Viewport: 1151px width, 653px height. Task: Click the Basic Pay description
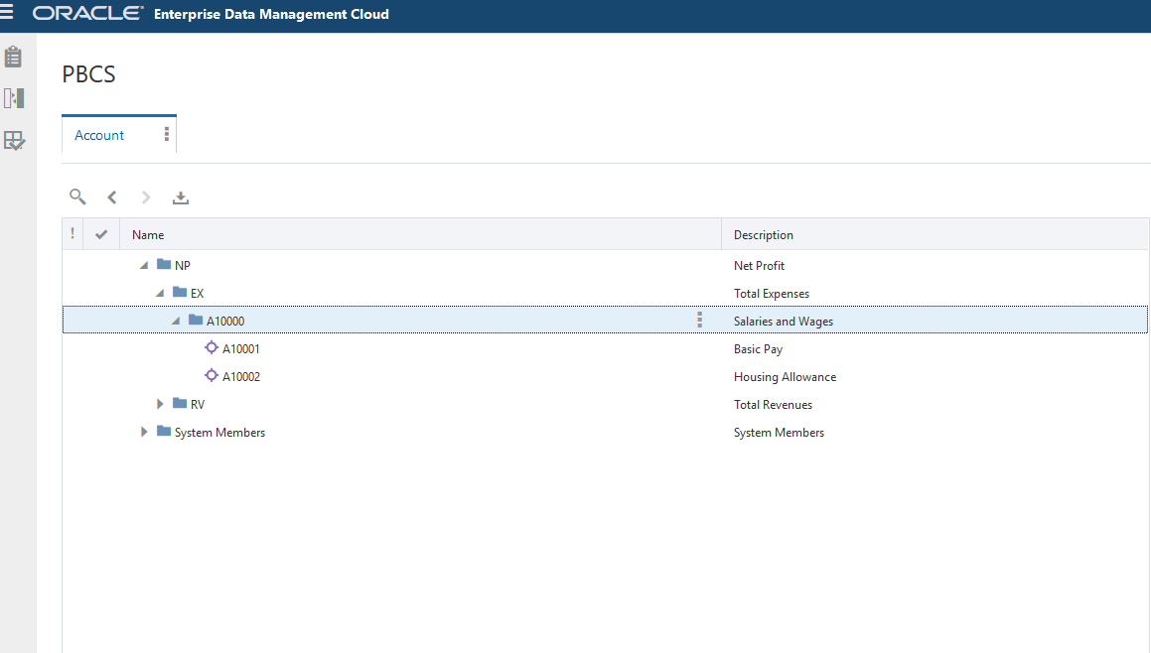[x=759, y=349]
